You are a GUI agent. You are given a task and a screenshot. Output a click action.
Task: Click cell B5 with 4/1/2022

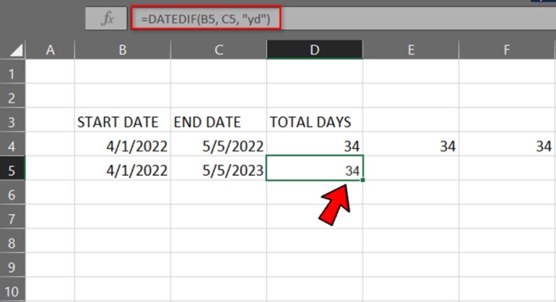click(x=123, y=170)
